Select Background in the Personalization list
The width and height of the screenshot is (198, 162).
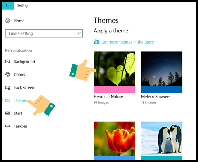[24, 62]
